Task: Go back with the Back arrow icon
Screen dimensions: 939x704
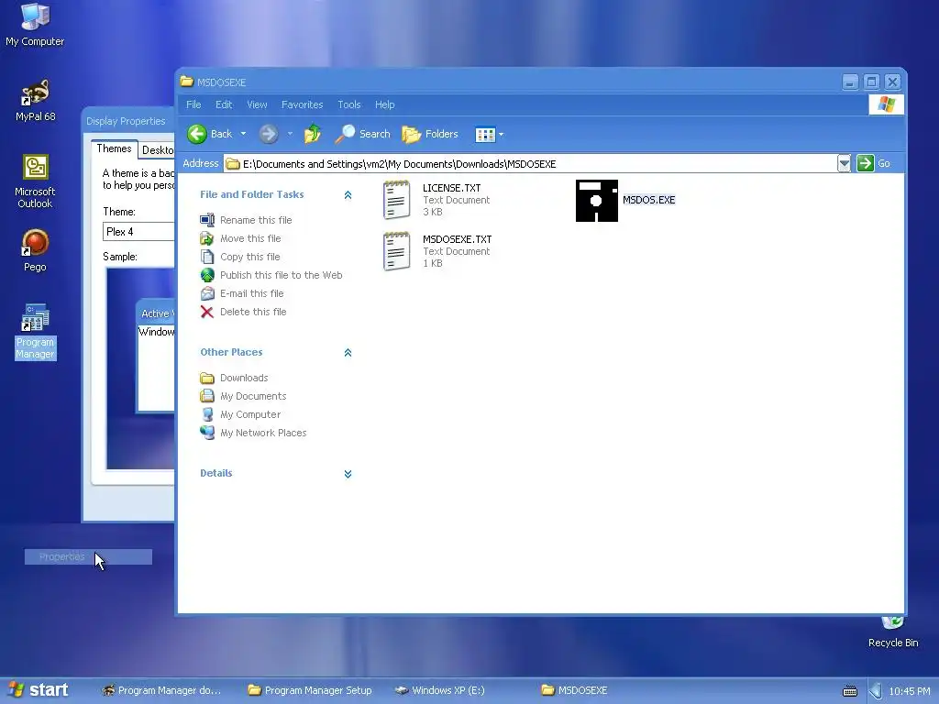Action: [x=197, y=134]
